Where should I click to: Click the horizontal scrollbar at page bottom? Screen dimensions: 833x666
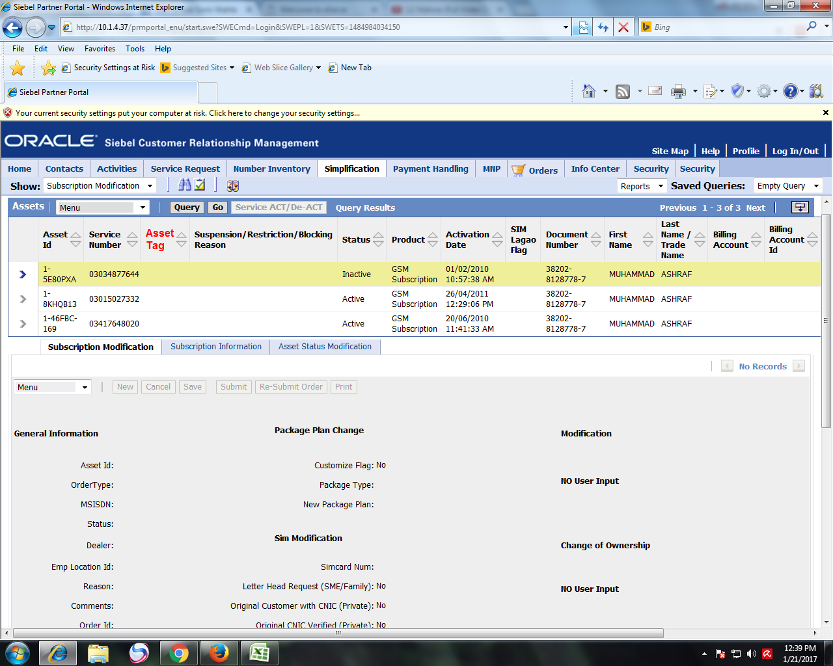[338, 633]
